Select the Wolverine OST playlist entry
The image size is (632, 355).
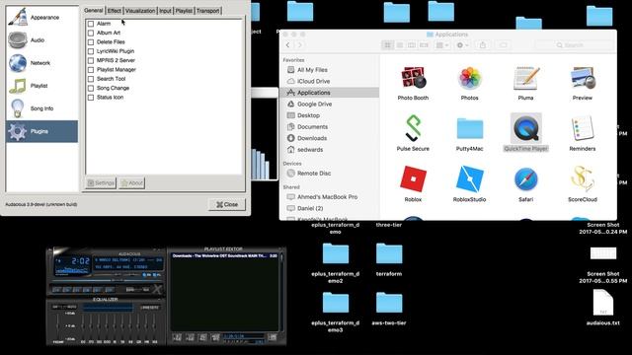point(224,256)
